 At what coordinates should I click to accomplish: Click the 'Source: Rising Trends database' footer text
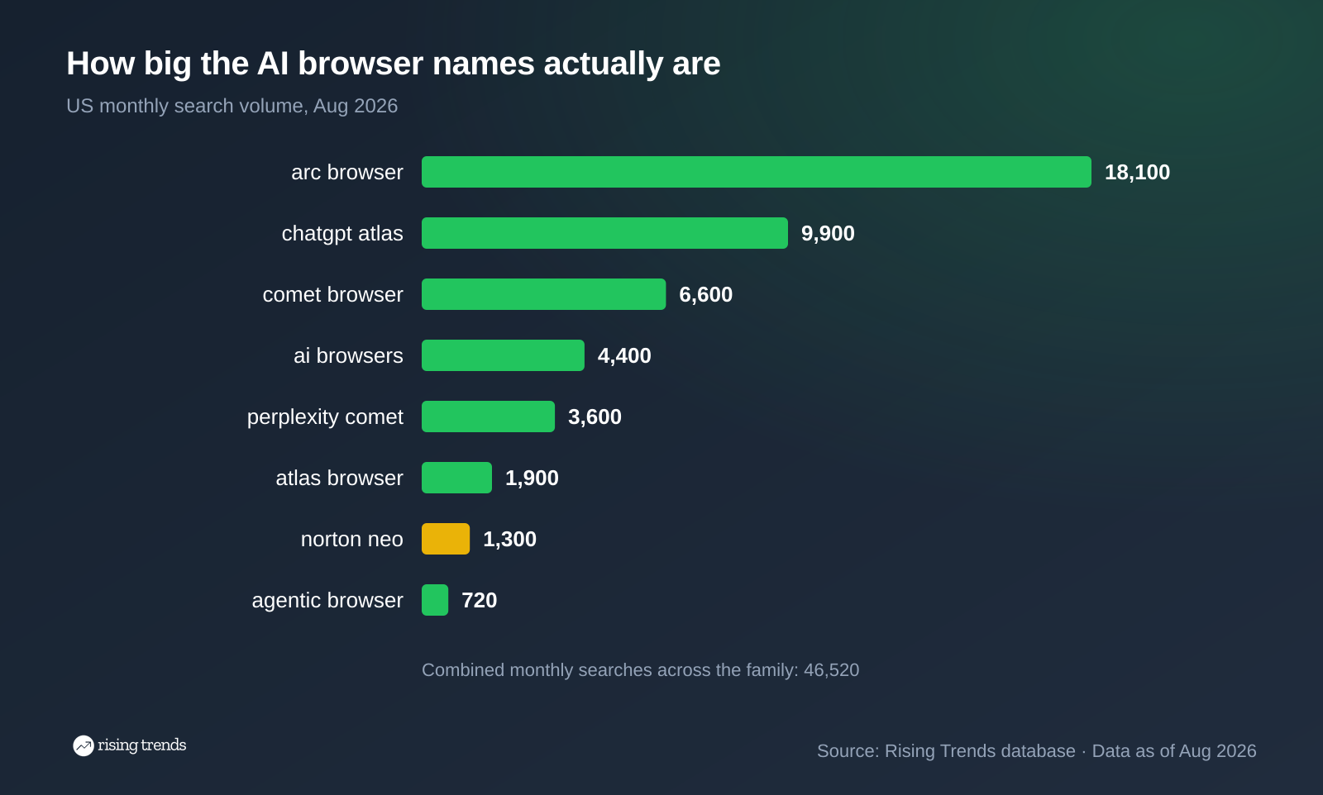tap(946, 751)
